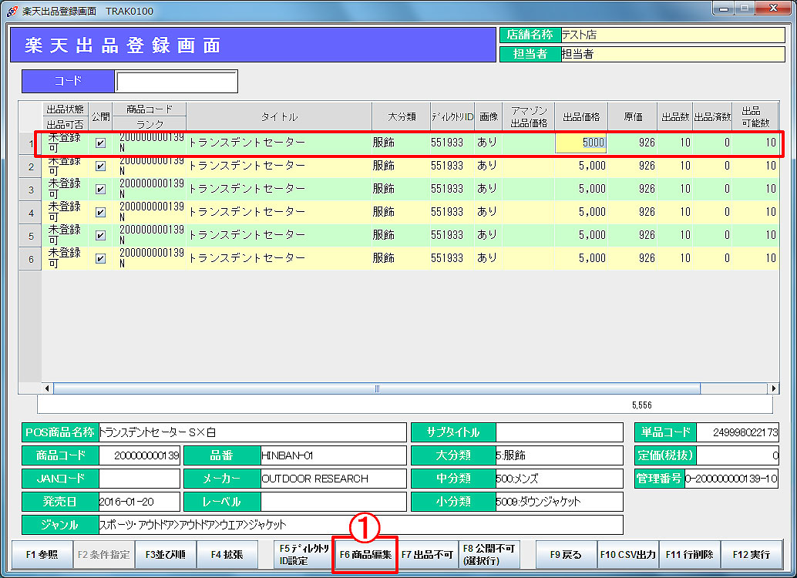Image resolution: width=797 pixels, height=578 pixels.
Task: Click F5 ディレクトリID設定 button
Action: (x=304, y=554)
